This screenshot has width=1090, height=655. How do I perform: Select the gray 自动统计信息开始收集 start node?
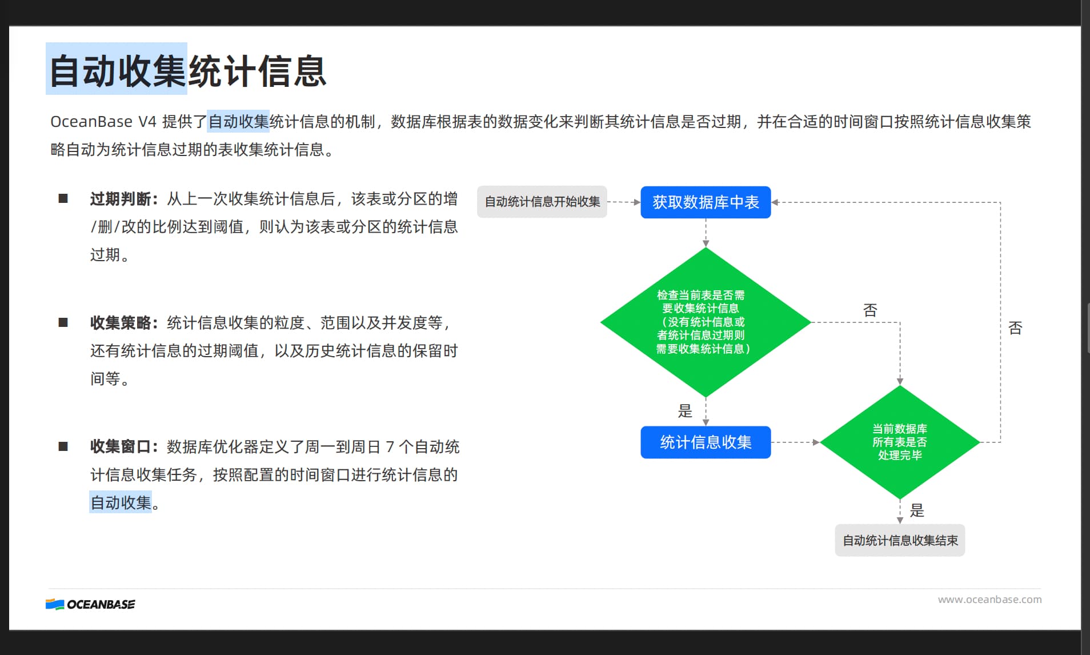[x=542, y=202]
